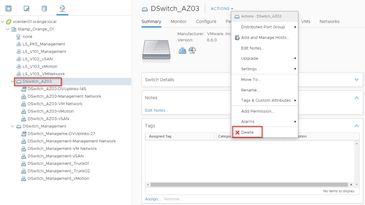
Task: Collapse the DSwitch_Management tree node
Action: pos(12,127)
